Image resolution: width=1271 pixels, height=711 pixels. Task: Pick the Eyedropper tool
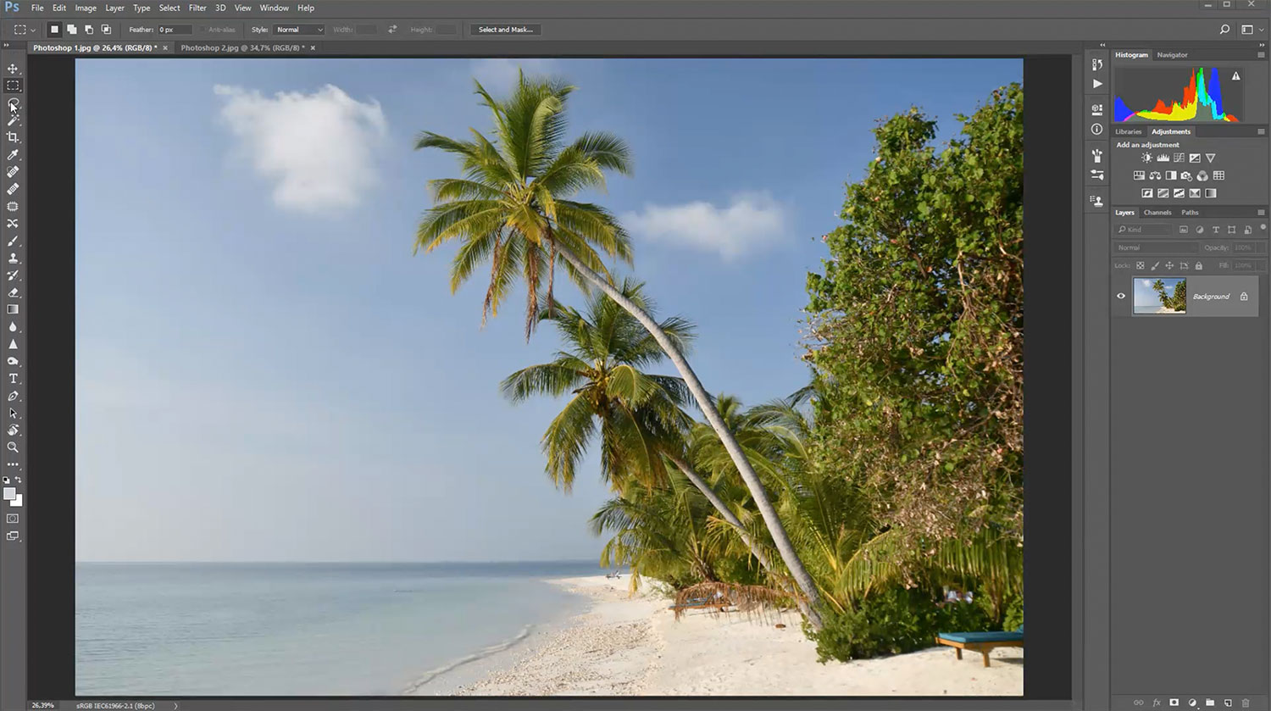(13, 155)
